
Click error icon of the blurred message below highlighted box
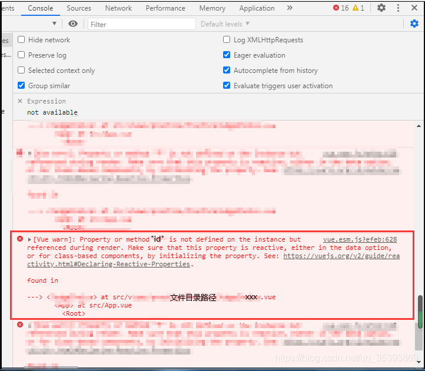click(x=20, y=325)
